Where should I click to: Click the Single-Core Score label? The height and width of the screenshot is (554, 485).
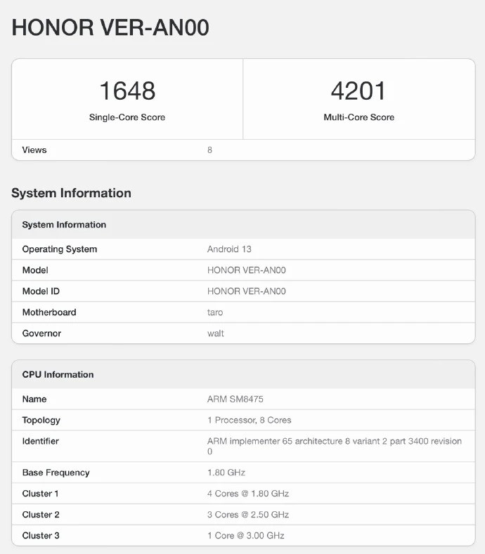point(127,117)
